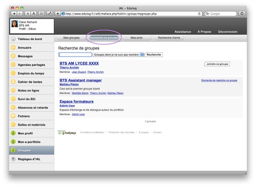Click the Joindre ce groupe button
Image resolution: width=256 pixels, height=187 pixels.
point(217,64)
